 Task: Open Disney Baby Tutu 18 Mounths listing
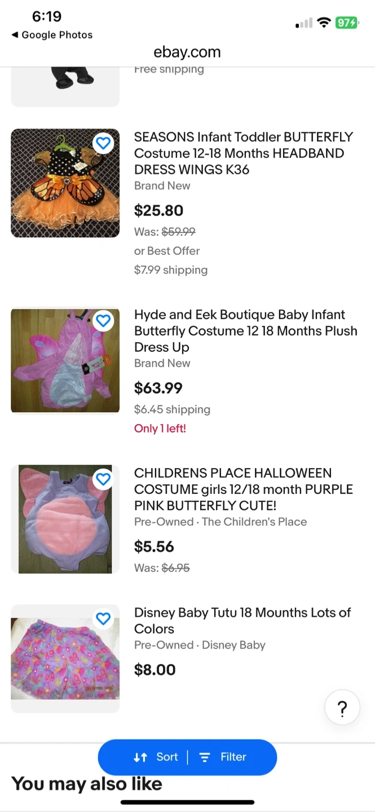[x=242, y=620]
